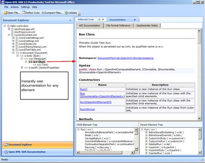Viewport: 205px width, 163px height.
Task: Expand the /docProps/app.xml node
Action: click(x=9, y=29)
